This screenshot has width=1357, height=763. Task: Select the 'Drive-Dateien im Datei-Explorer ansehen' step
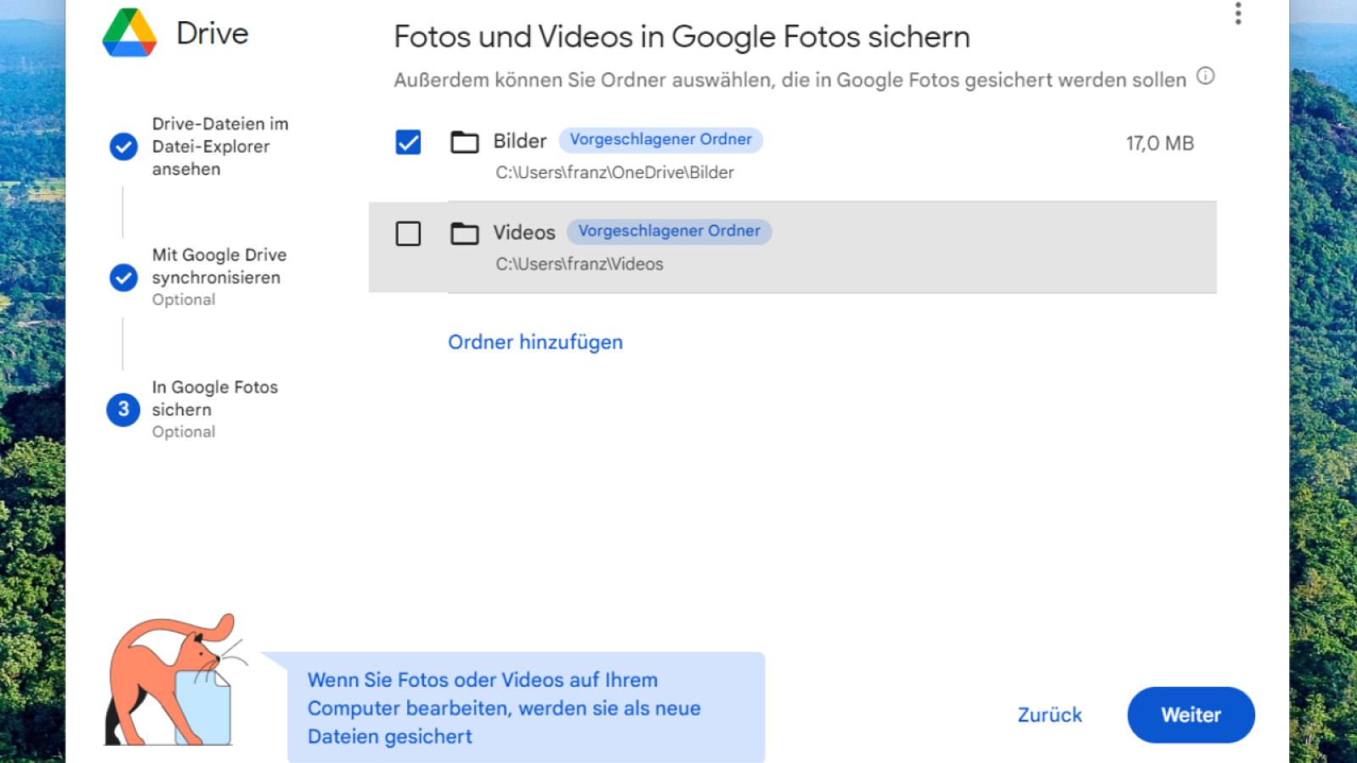point(220,147)
